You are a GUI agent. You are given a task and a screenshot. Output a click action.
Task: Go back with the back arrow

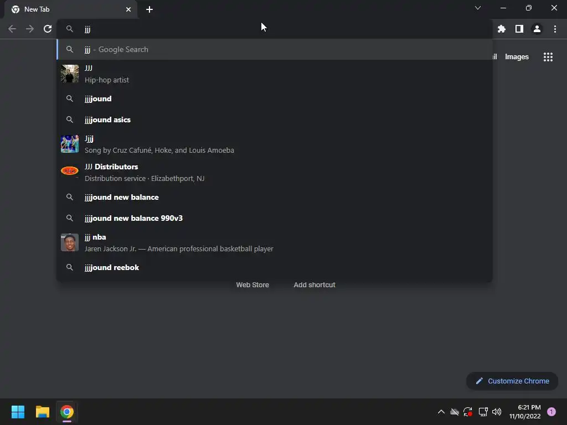[x=12, y=29]
